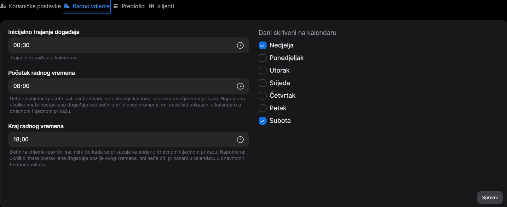Toggle the Četvrtak checkbox
This screenshot has height=207, width=507.
(262, 95)
